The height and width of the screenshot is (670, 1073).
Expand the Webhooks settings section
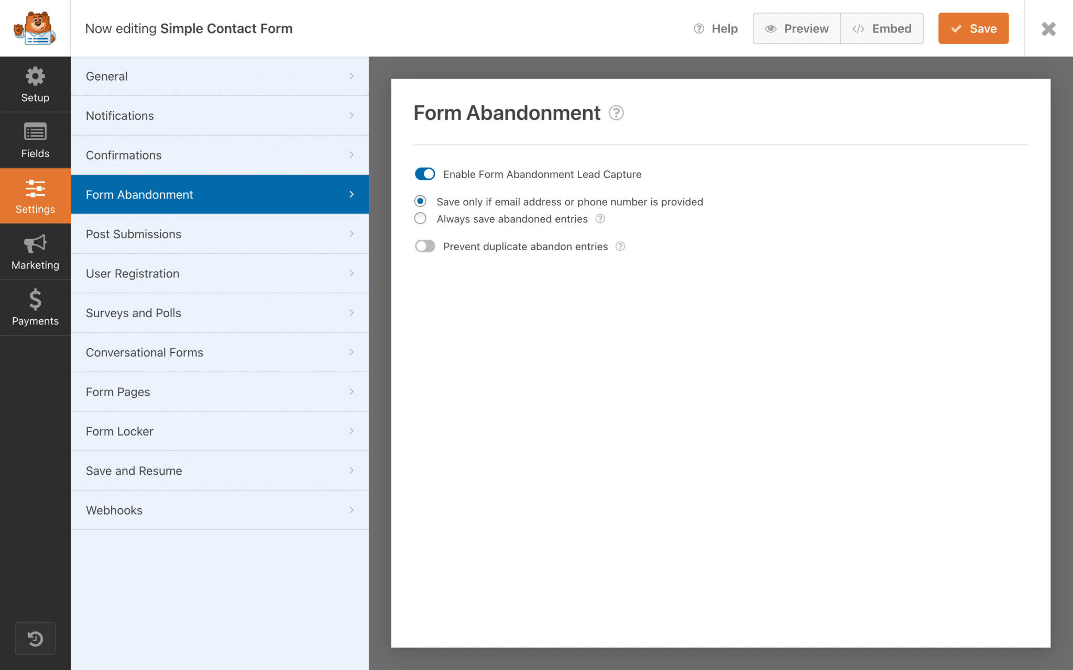pyautogui.click(x=220, y=510)
